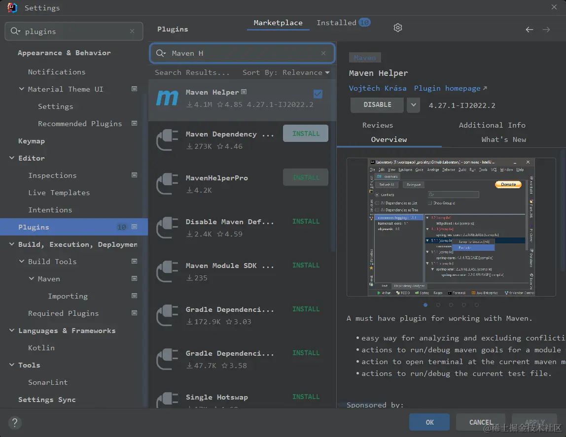The height and width of the screenshot is (437, 566).
Task: Click project-level icon beside Importing
Action: point(134,296)
